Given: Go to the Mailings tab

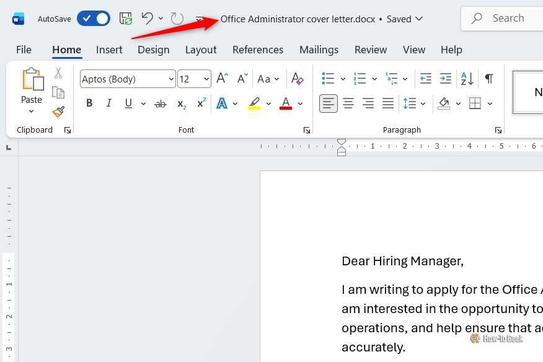Looking at the screenshot, I should tap(319, 50).
